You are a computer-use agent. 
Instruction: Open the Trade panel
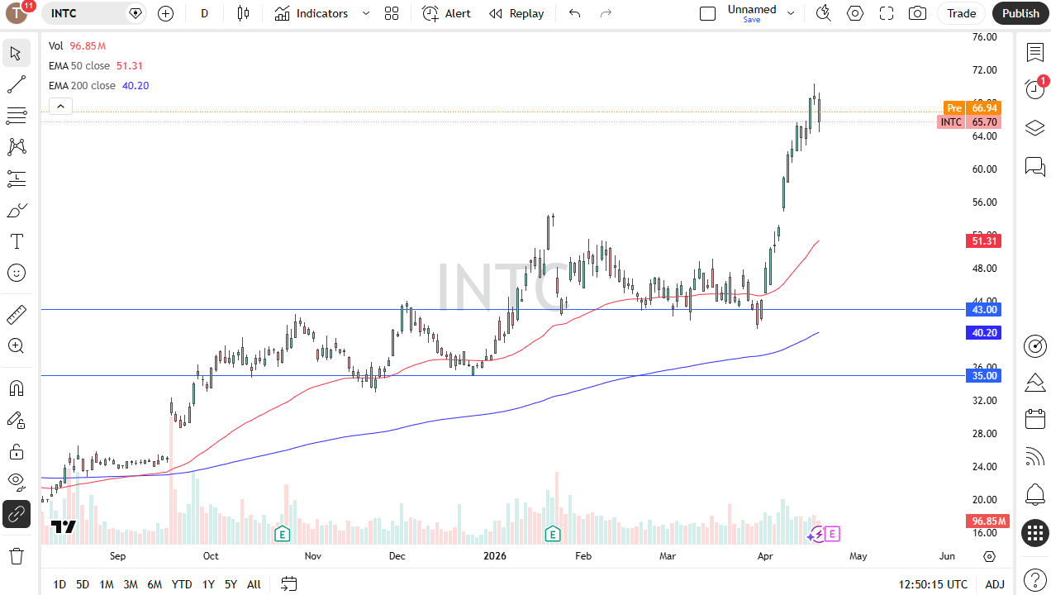(961, 13)
